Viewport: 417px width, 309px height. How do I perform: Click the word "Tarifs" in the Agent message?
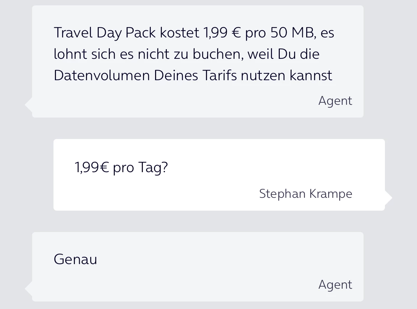pyautogui.click(x=220, y=76)
